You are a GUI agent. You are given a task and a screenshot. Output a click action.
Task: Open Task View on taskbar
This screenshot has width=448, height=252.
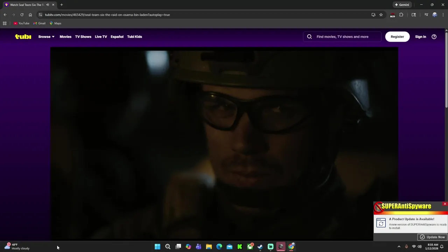(178, 247)
